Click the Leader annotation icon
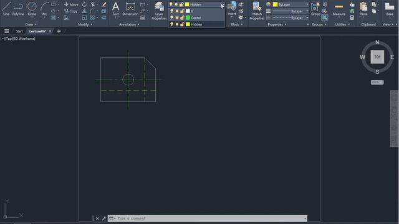The image size is (399, 224). [x=143, y=11]
